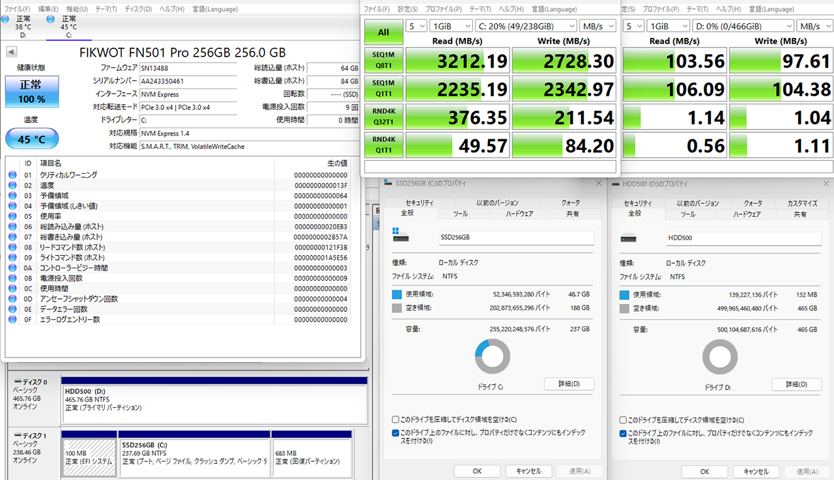Click the 正常 100 % health status button
Image resolution: width=834 pixels, height=480 pixels.
[x=31, y=92]
